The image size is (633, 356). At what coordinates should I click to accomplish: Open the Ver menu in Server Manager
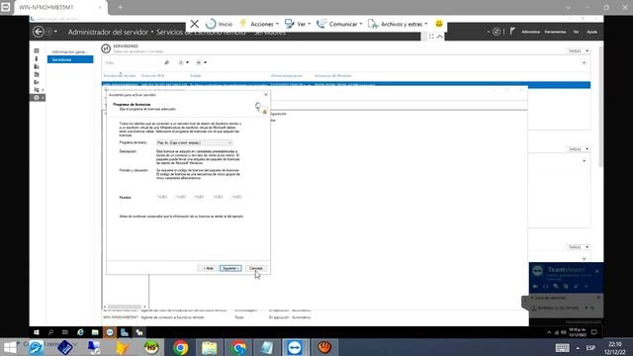pos(576,32)
